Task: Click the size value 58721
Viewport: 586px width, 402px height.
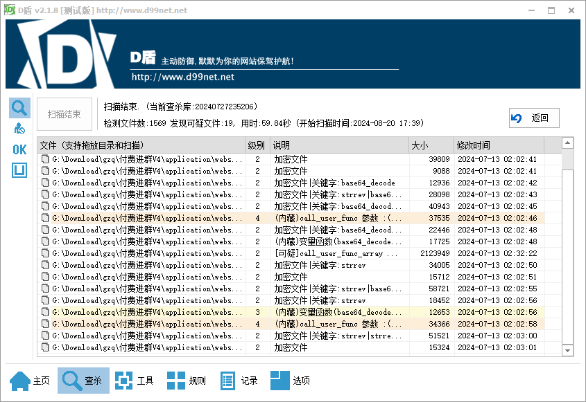Action: (x=439, y=289)
